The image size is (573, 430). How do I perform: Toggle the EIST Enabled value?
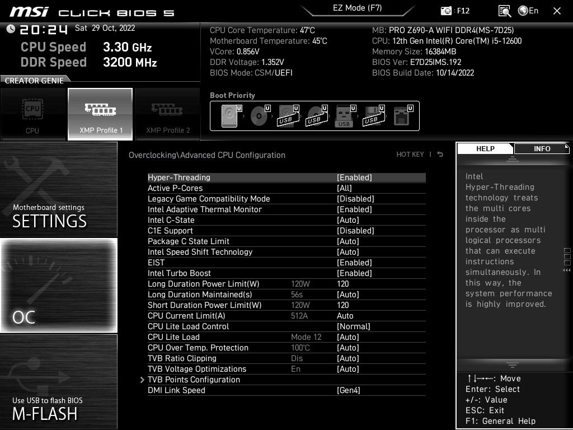(x=354, y=263)
